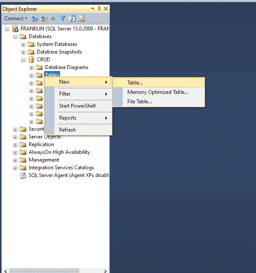Click the AlwaysOn High Availability folder icon
Viewport: 256px width, 273px height.
point(23,152)
